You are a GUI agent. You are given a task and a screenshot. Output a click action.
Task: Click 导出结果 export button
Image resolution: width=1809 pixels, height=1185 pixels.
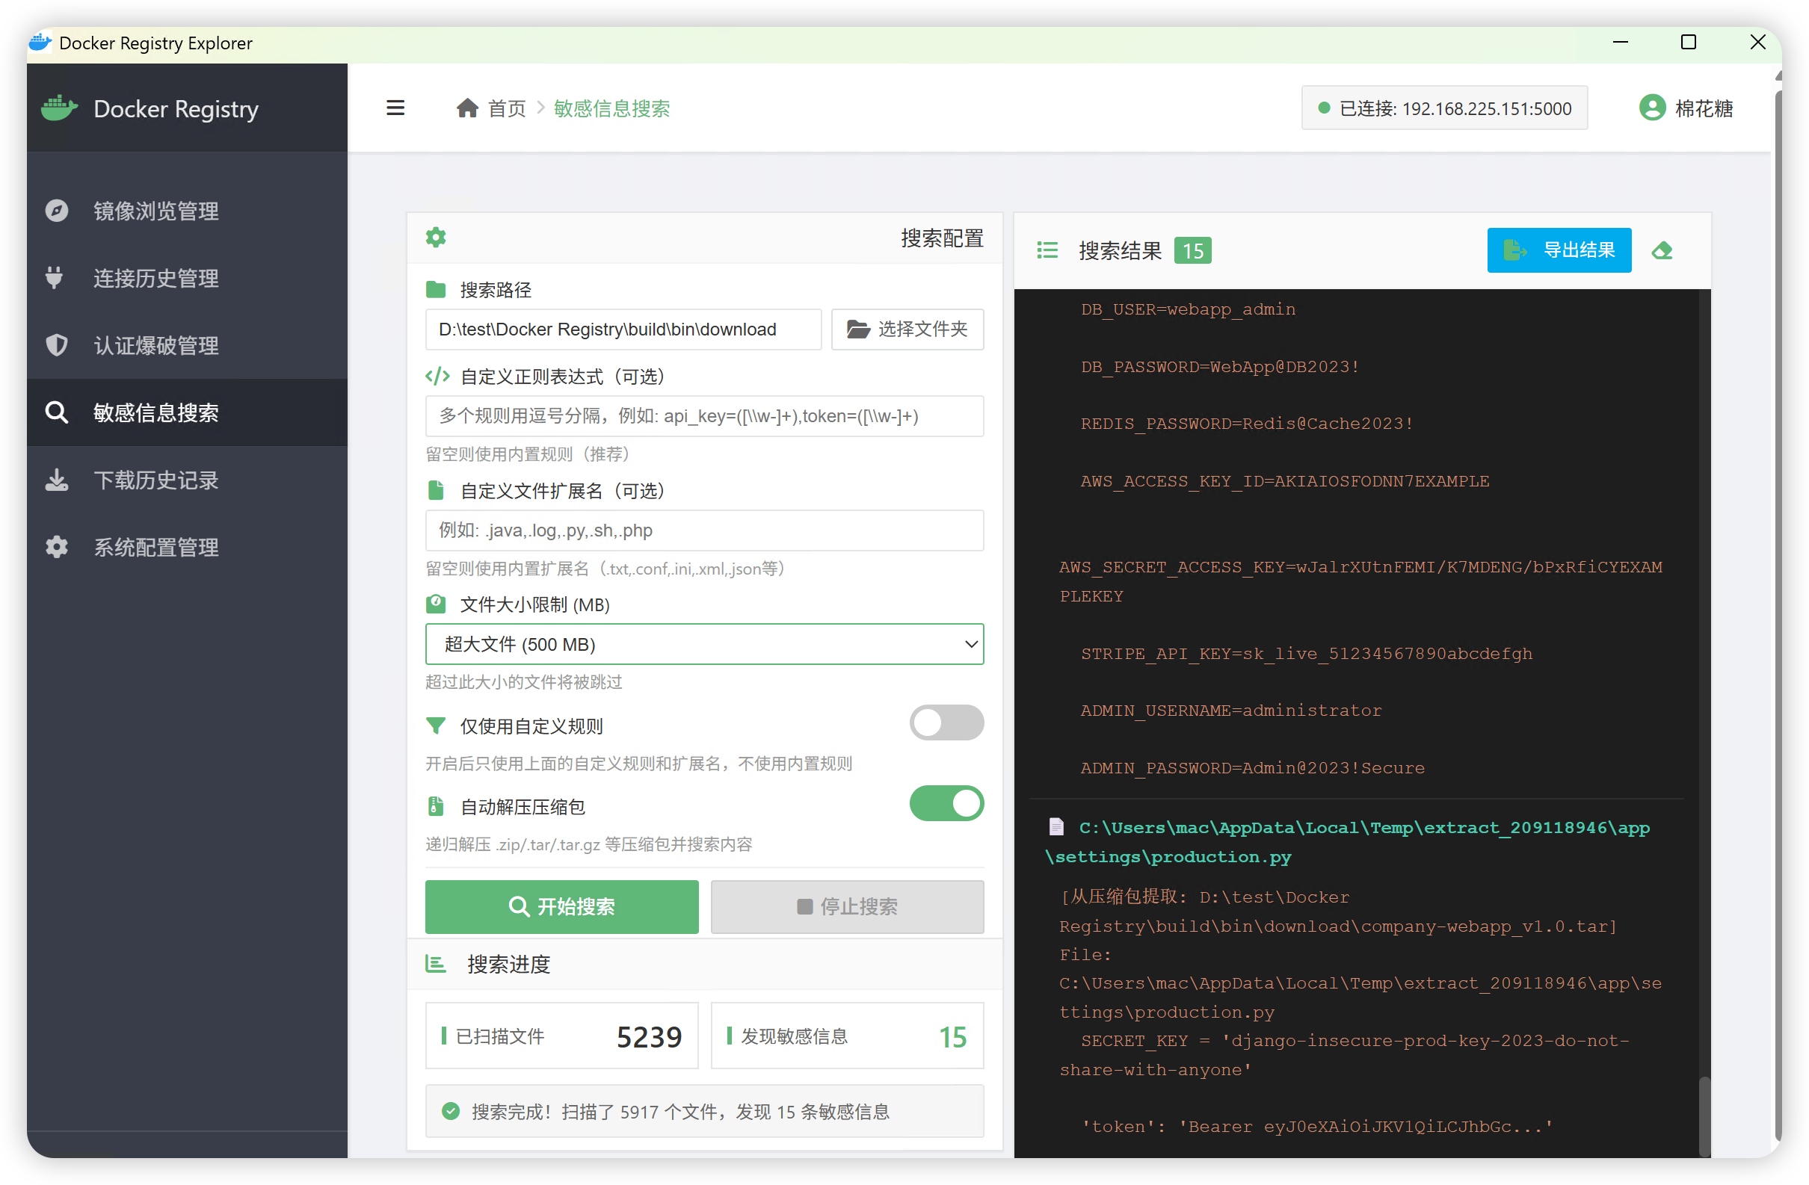point(1559,250)
